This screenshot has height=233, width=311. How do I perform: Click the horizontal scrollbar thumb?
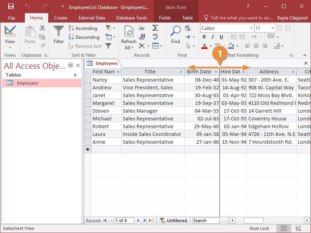[x=253, y=221]
